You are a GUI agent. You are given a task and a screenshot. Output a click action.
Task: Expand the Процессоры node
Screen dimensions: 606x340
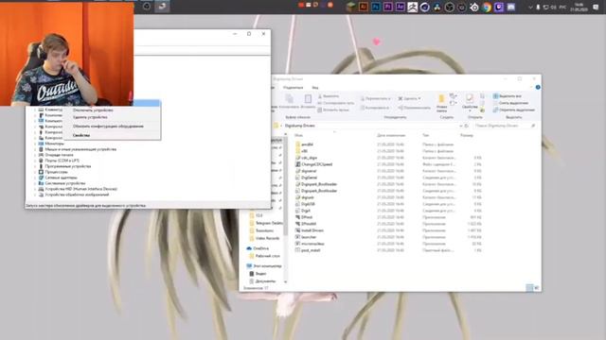(x=35, y=172)
